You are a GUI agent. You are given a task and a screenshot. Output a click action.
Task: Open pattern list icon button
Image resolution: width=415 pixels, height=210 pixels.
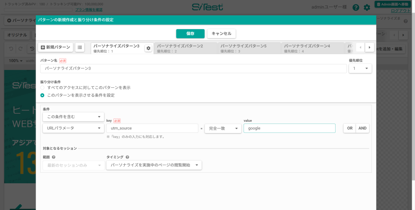pos(80,47)
